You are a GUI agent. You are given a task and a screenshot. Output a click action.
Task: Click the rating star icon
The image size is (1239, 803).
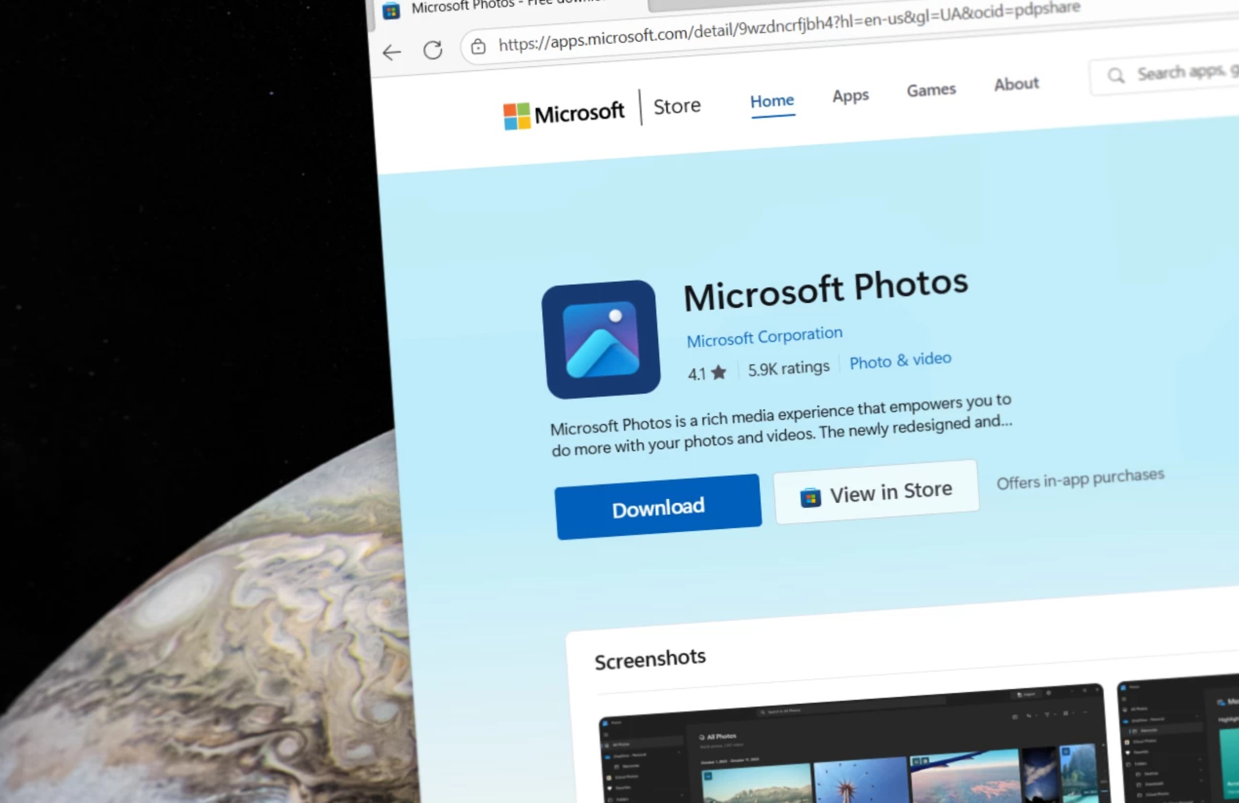pyautogui.click(x=719, y=373)
